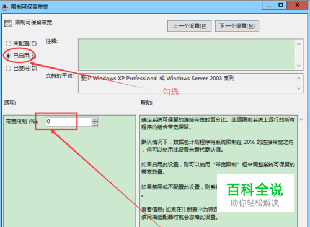The image size is (310, 227).
Task: Click supported platforms scroll up arrow
Action: [x=299, y=78]
